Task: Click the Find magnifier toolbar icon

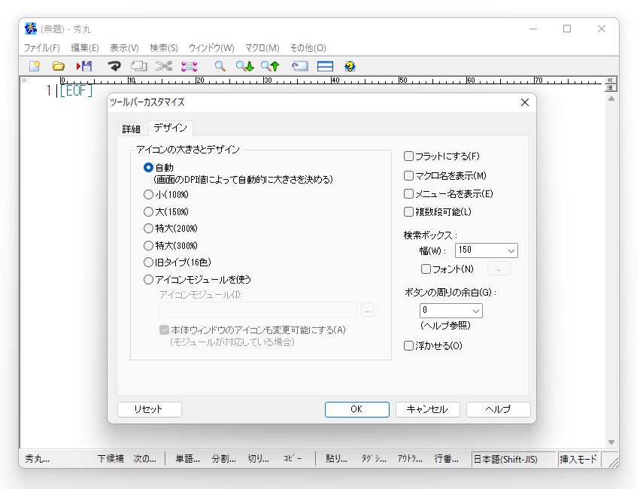Action: point(220,66)
